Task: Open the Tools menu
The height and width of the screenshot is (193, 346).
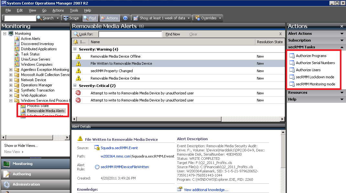Action: tap(74, 10)
